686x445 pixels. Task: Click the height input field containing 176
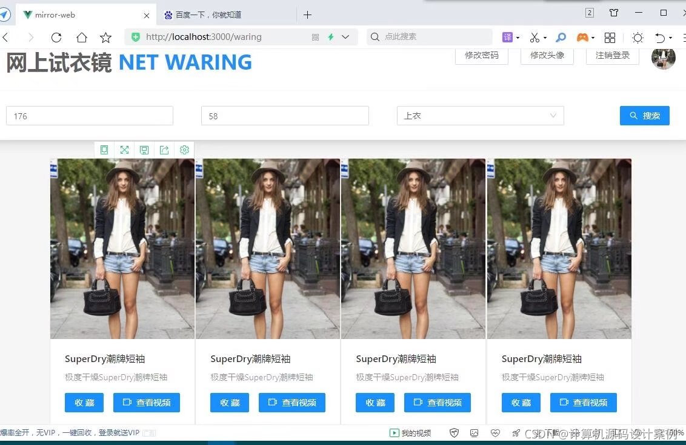pyautogui.click(x=89, y=115)
